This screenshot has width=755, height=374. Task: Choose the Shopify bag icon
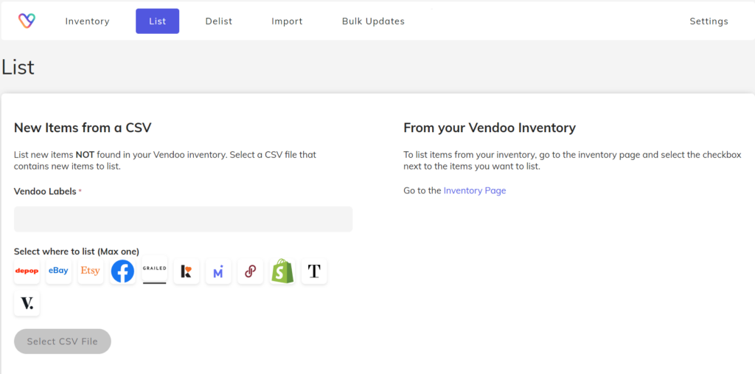(x=282, y=271)
